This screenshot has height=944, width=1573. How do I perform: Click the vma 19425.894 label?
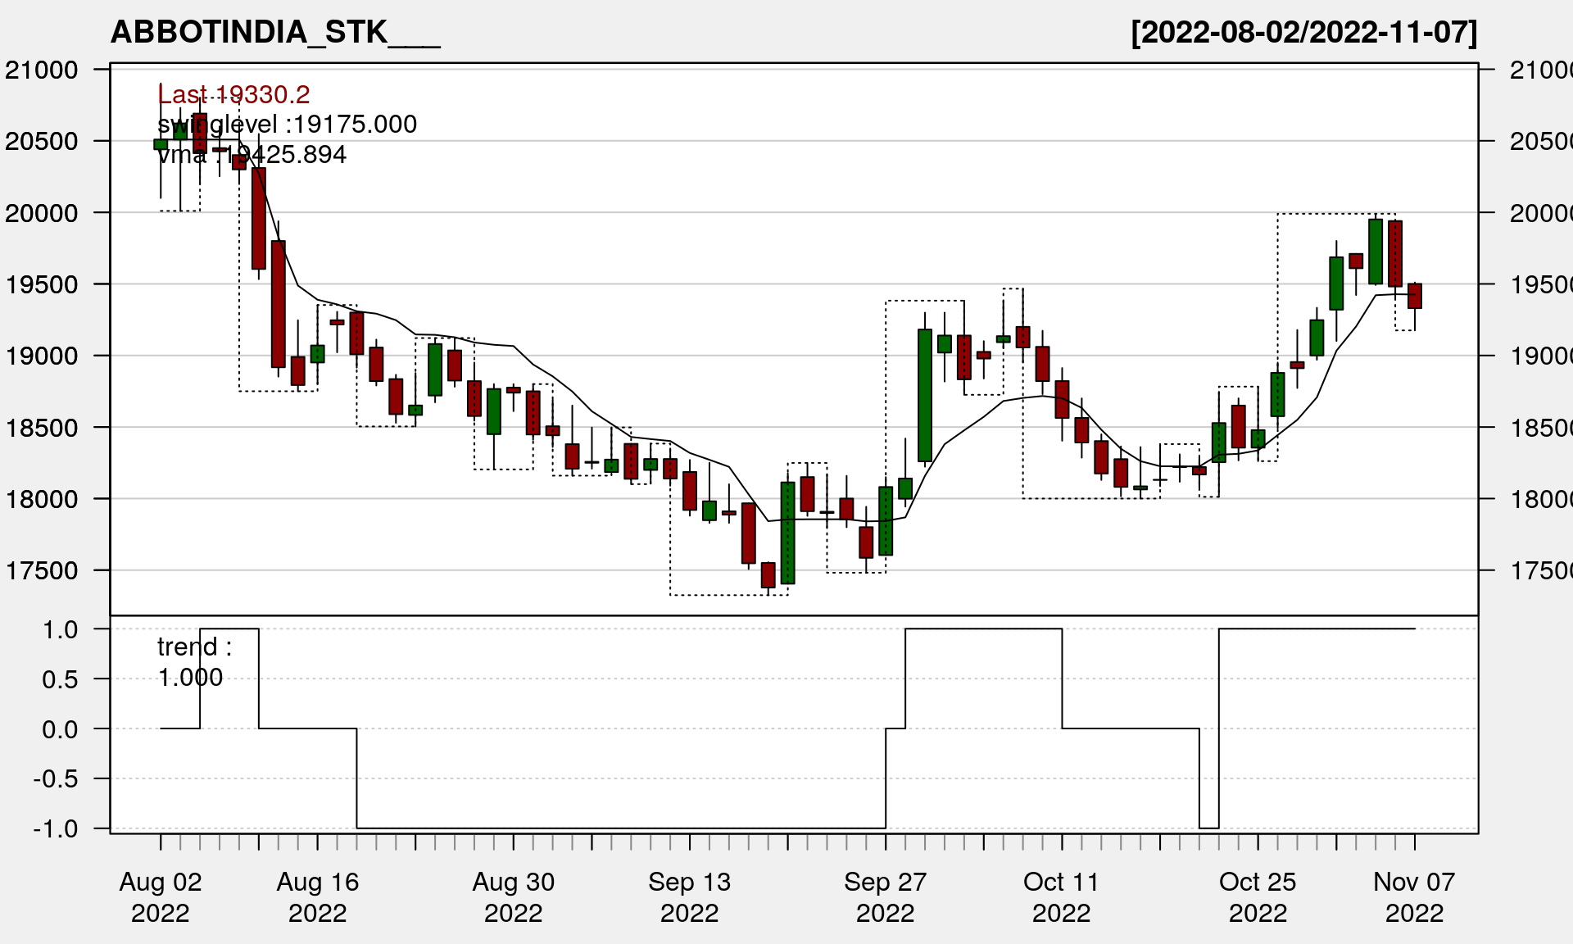(x=252, y=155)
